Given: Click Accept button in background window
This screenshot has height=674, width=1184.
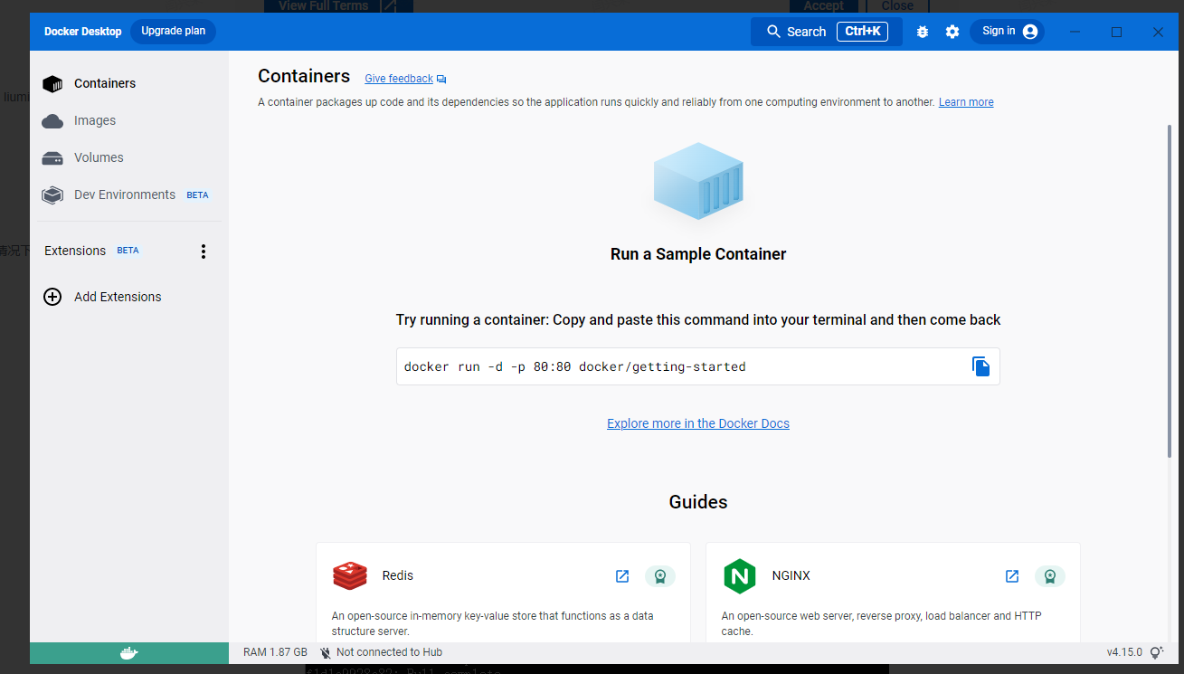Looking at the screenshot, I should [x=823, y=5].
